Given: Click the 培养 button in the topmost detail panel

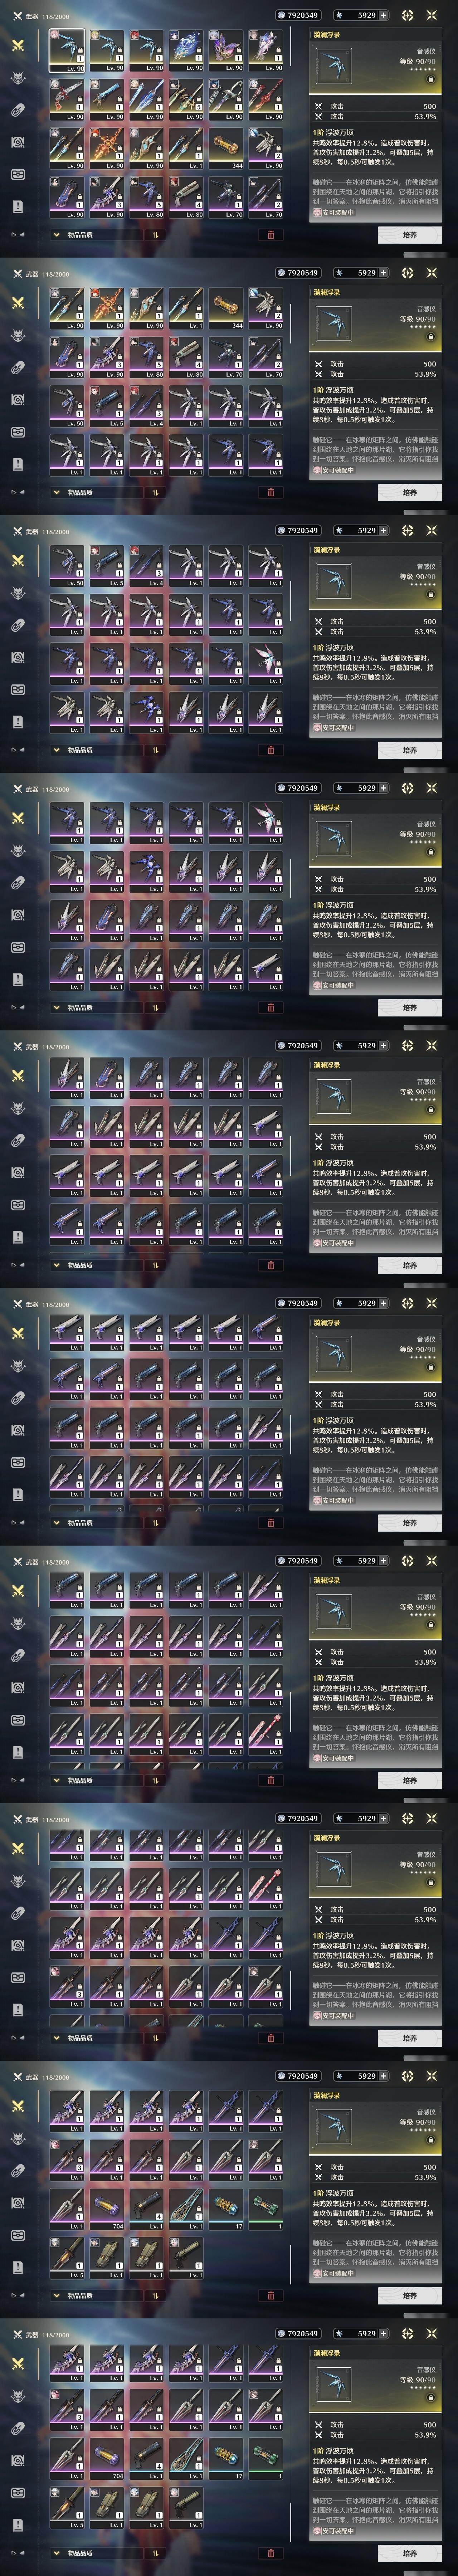Looking at the screenshot, I should [x=410, y=235].
